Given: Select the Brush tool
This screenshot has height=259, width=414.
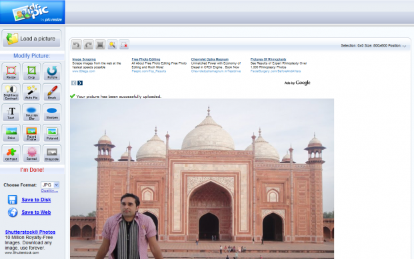Looking at the screenshot, I should (52, 92).
